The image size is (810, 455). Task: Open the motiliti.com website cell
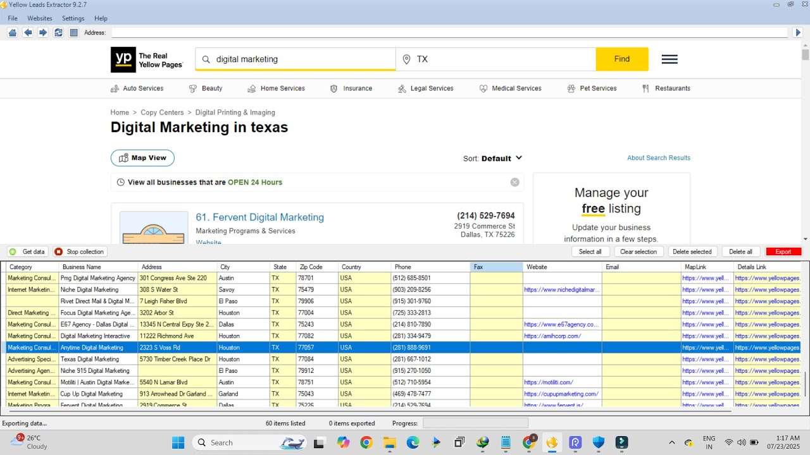(x=563, y=382)
